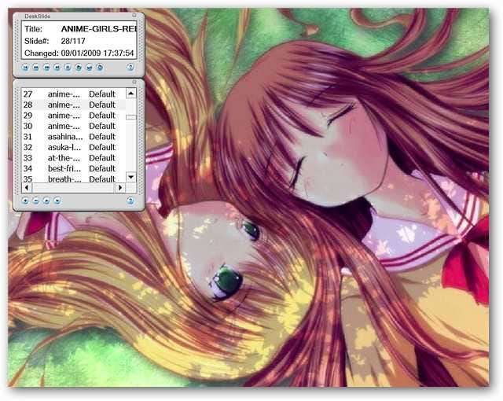
Task: Click the sixth round icon right of pause
Action: click(79, 68)
